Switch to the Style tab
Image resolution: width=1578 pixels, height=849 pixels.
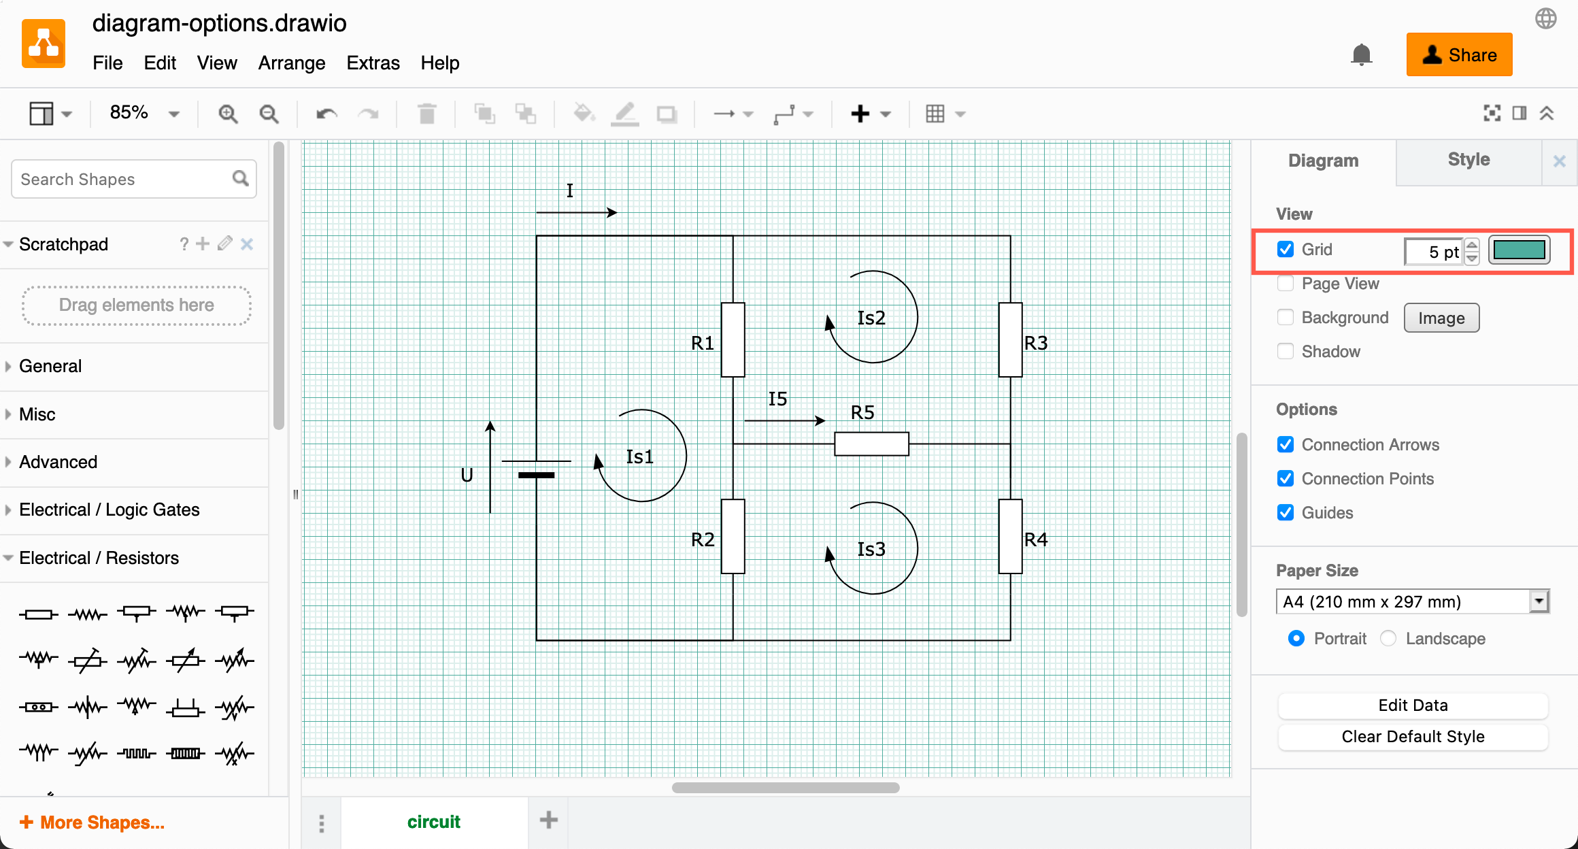(x=1468, y=160)
